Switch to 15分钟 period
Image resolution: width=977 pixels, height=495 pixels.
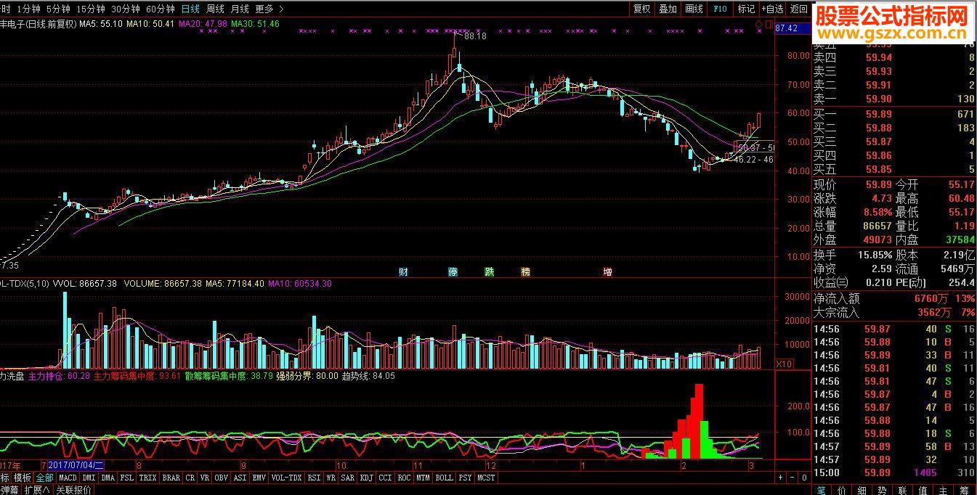tap(90, 9)
